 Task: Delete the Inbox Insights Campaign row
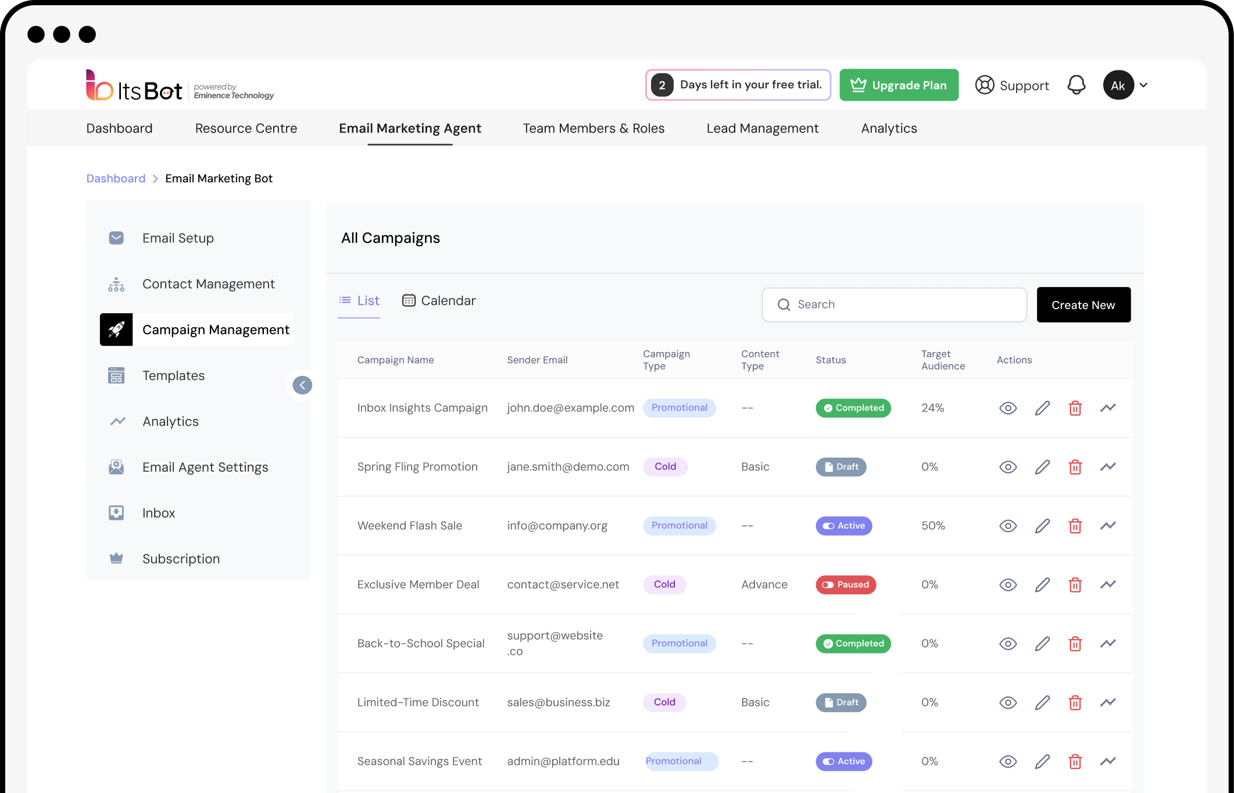click(x=1075, y=408)
